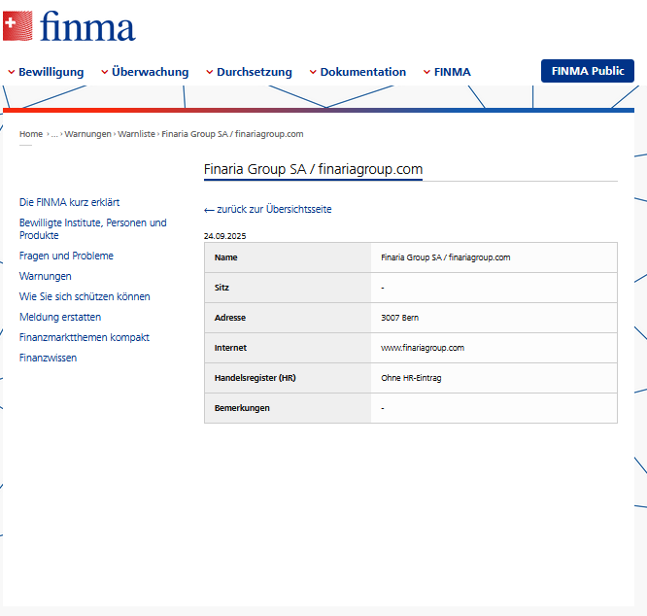Viewport: 647px width, 616px height.
Task: Open Die FINMA kurz erklärt
Action: [69, 202]
